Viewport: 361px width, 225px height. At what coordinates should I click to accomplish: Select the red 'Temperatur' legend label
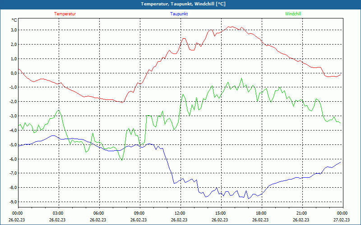[x=65, y=14]
